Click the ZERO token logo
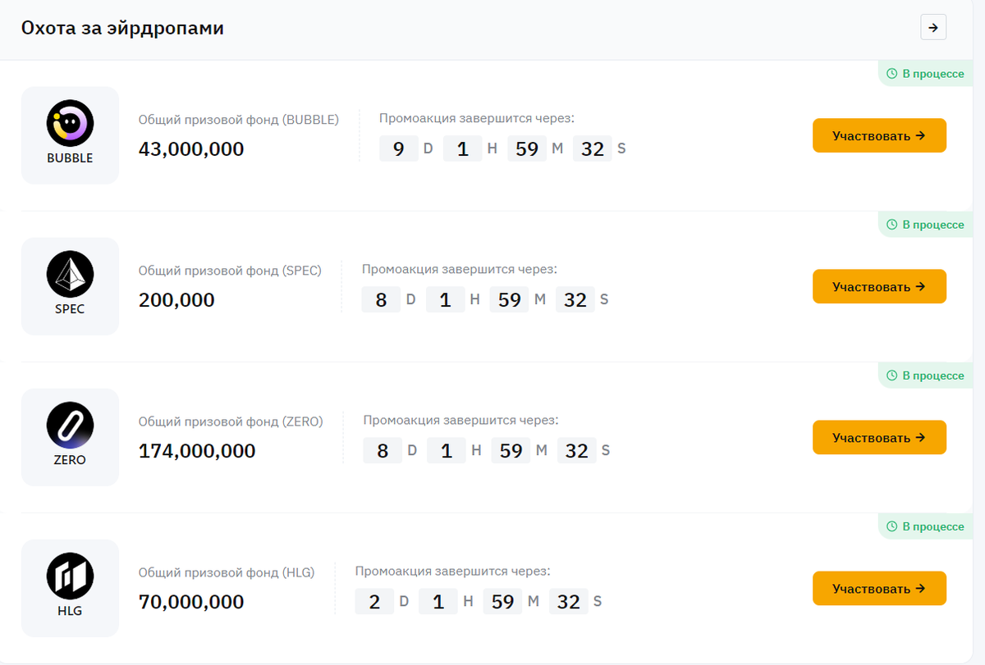The height and width of the screenshot is (665, 985). click(x=70, y=426)
